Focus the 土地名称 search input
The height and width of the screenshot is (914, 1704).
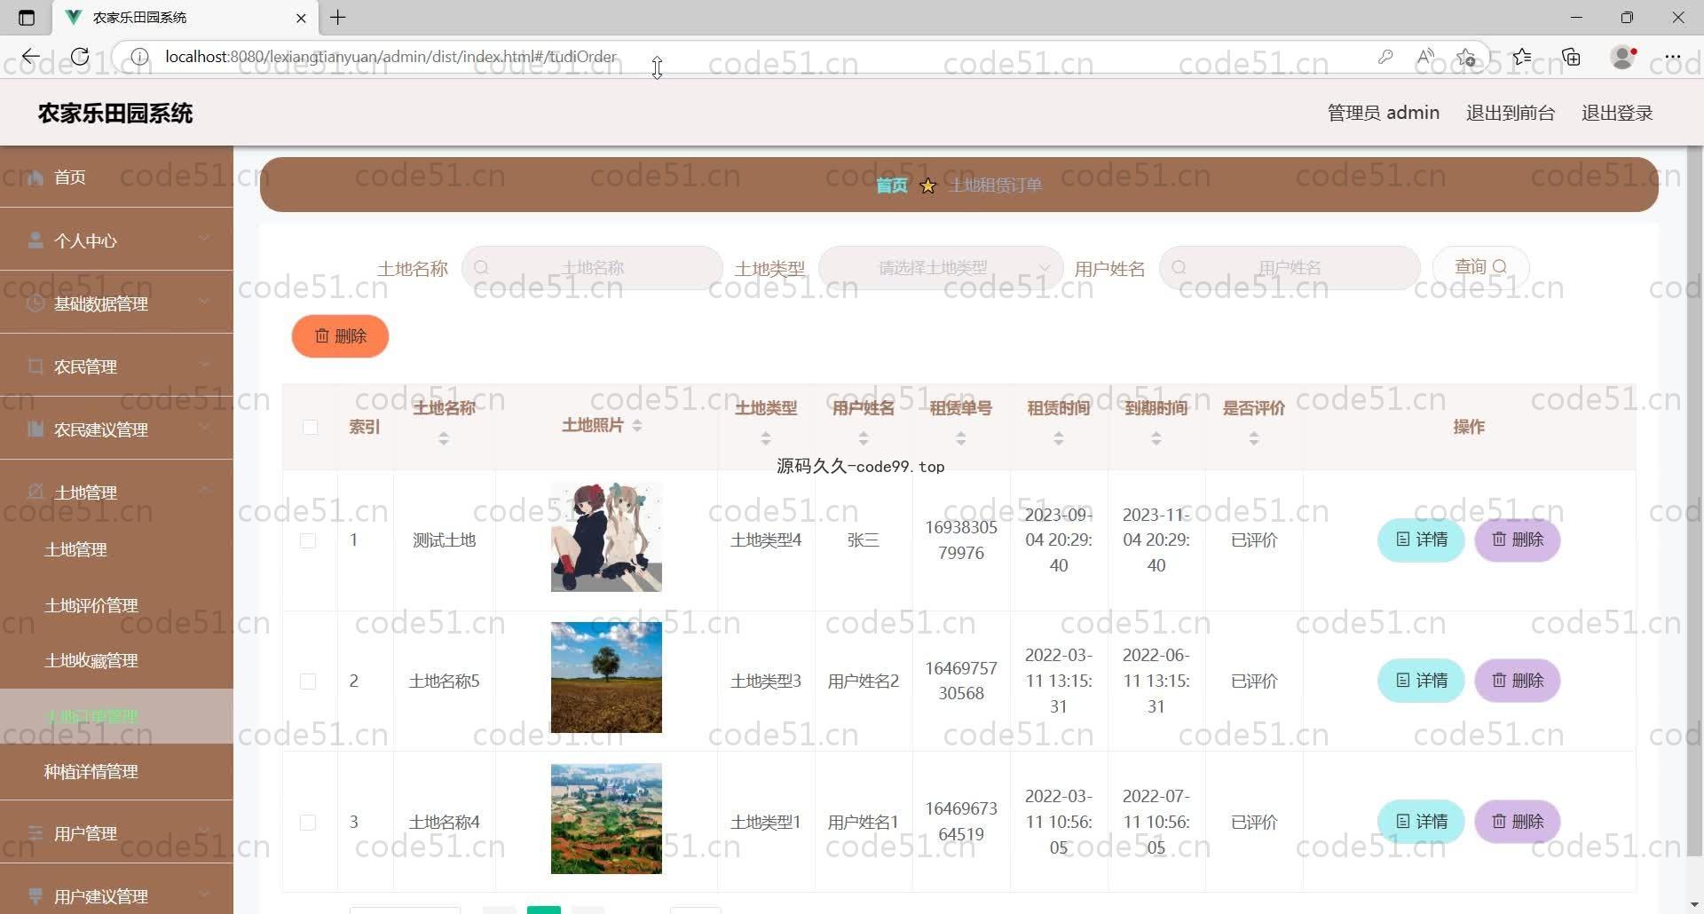592,268
